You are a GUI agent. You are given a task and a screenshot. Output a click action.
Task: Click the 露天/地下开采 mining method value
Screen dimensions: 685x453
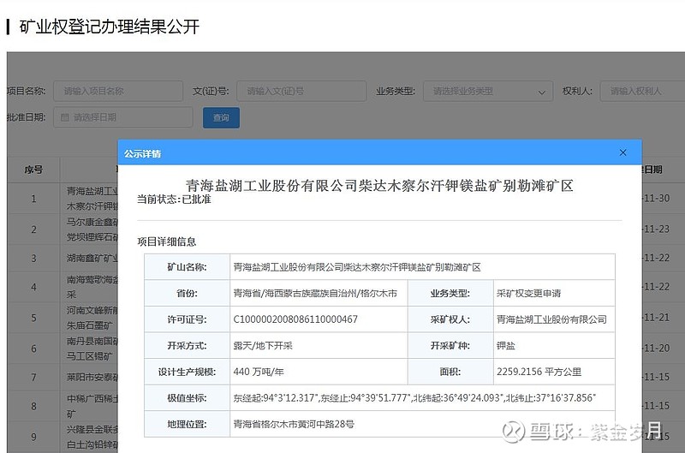[263, 346]
